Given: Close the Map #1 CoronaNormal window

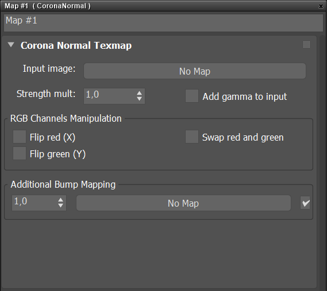Looking at the screenshot, I should click(x=321, y=6).
